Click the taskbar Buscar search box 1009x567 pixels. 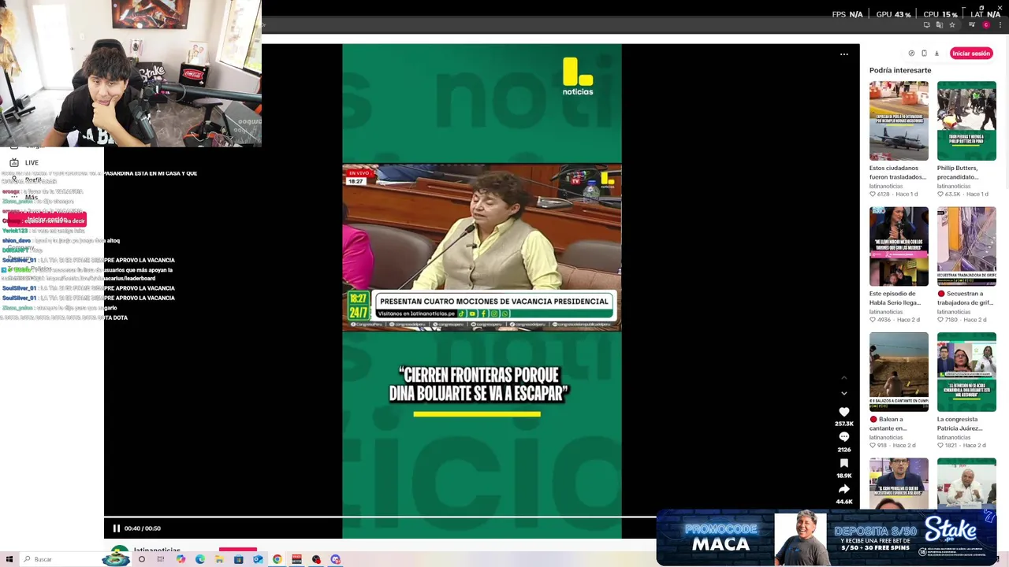click(x=75, y=559)
